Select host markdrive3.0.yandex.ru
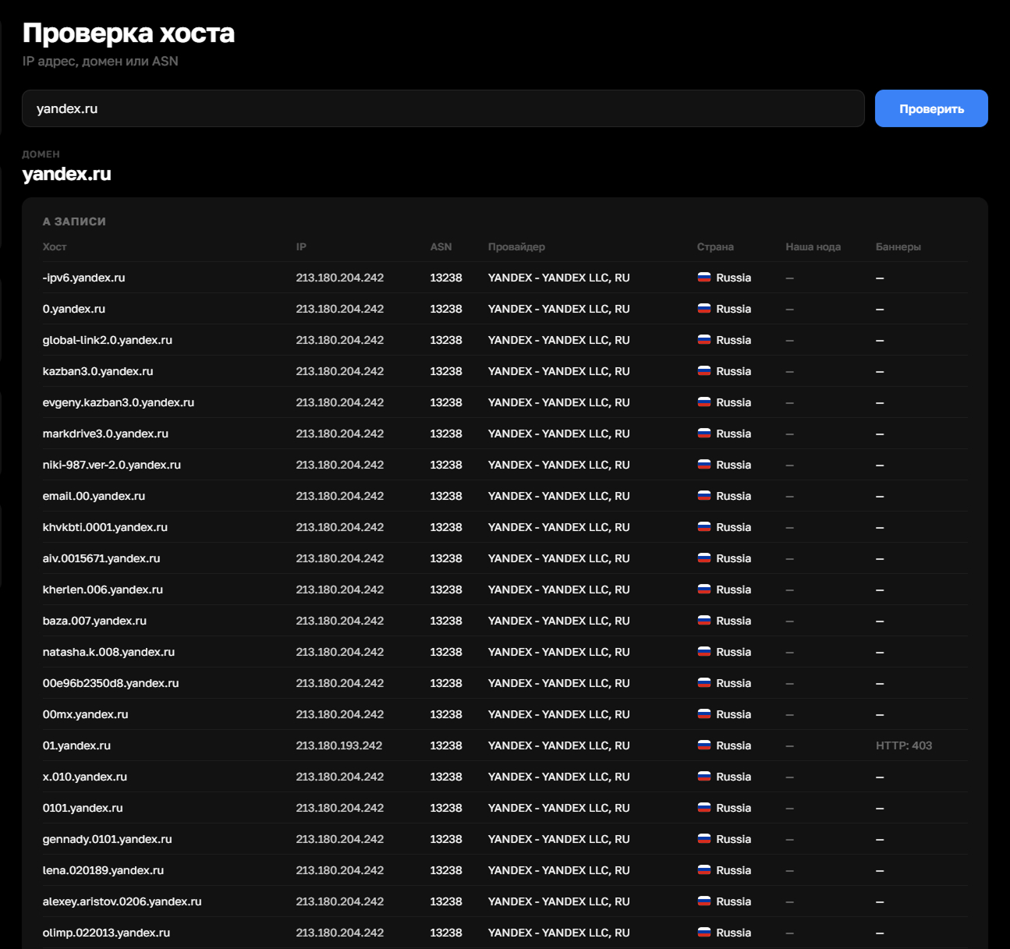This screenshot has height=949, width=1010. pyautogui.click(x=105, y=434)
